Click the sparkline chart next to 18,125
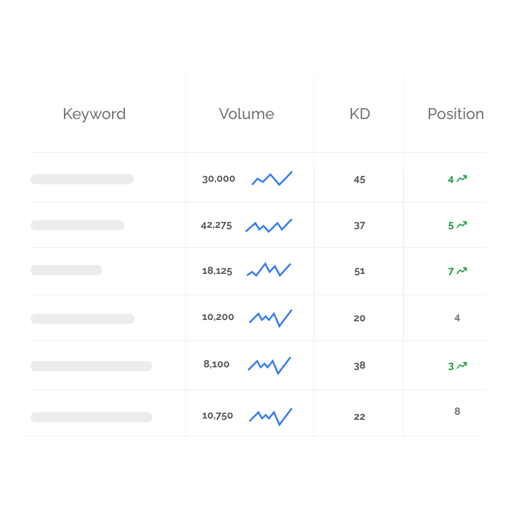Image resolution: width=512 pixels, height=512 pixels. pos(269,269)
